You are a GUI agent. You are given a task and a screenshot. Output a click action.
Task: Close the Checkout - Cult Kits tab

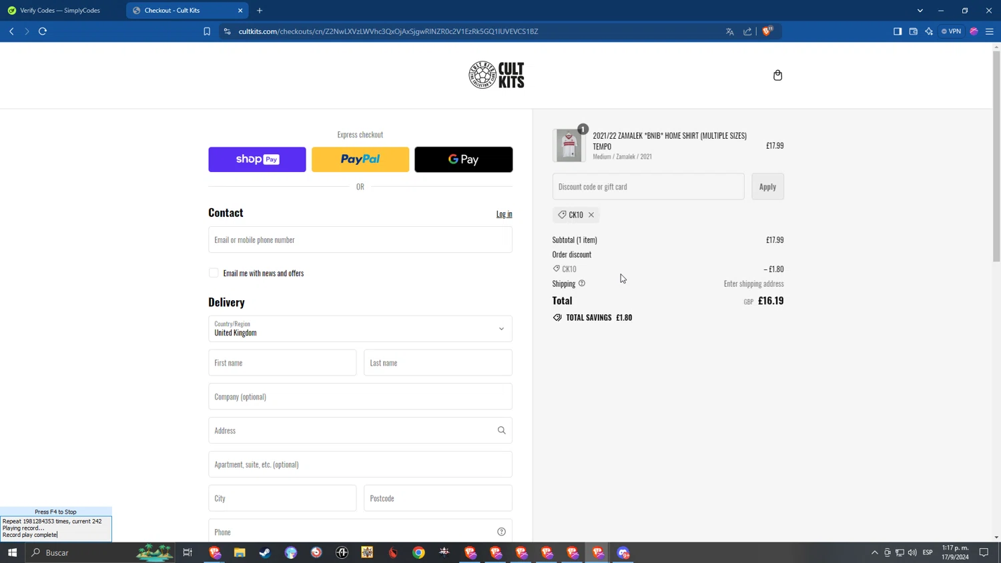240,11
